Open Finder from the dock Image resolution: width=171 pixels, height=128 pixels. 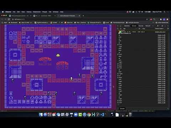click(x=41, y=114)
